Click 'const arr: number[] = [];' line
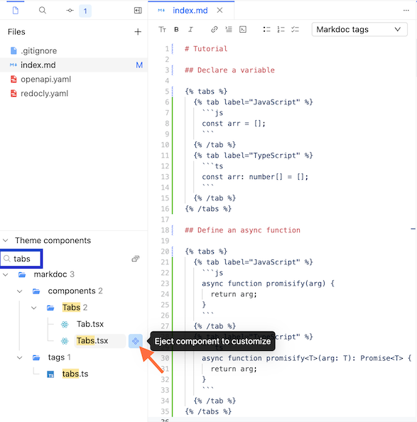 [255, 177]
